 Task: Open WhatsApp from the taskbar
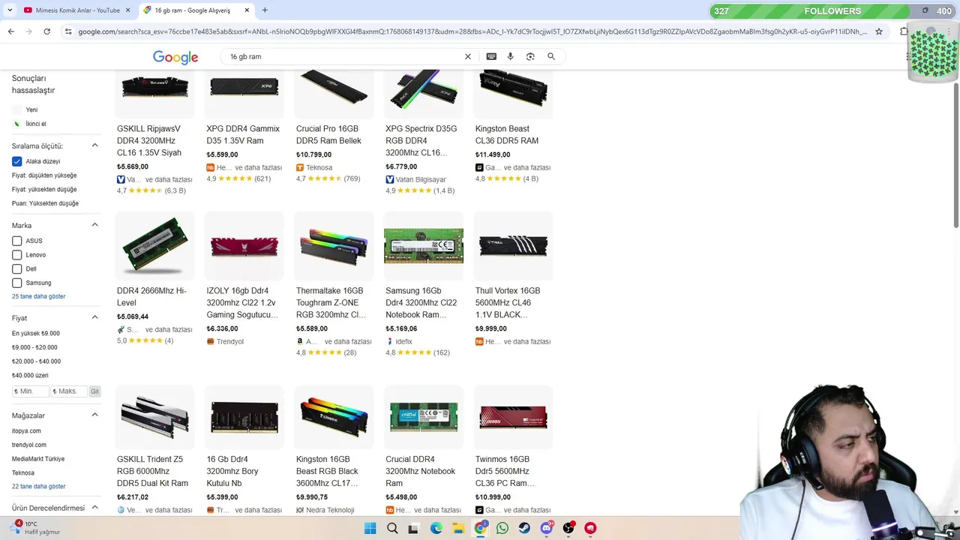coord(502,528)
